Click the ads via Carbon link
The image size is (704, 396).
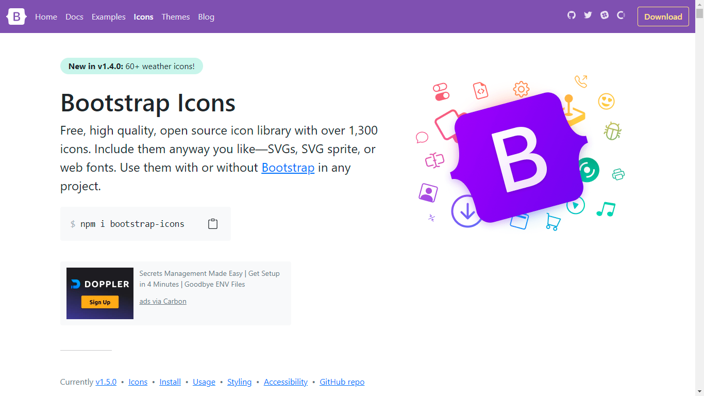[163, 301]
